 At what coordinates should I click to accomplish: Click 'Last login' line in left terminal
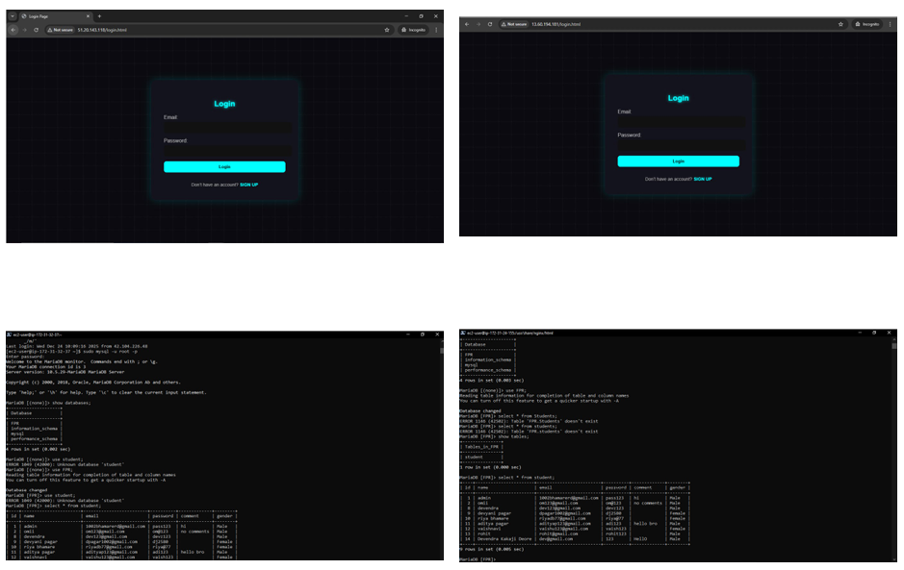77,347
